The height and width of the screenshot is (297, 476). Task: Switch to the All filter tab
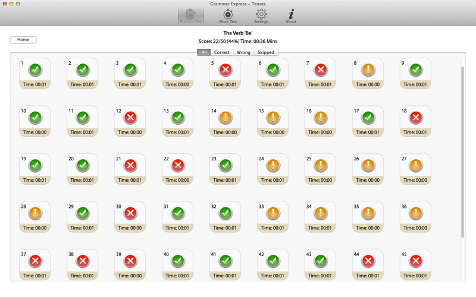pyautogui.click(x=204, y=52)
